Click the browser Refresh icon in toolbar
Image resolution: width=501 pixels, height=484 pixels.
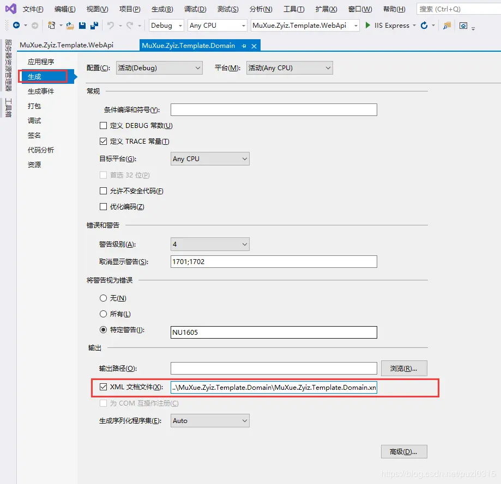(424, 25)
